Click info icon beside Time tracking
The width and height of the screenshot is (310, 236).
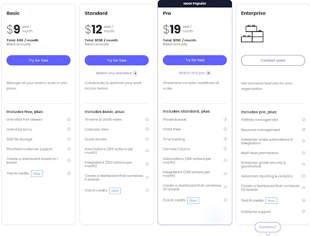coord(225,139)
